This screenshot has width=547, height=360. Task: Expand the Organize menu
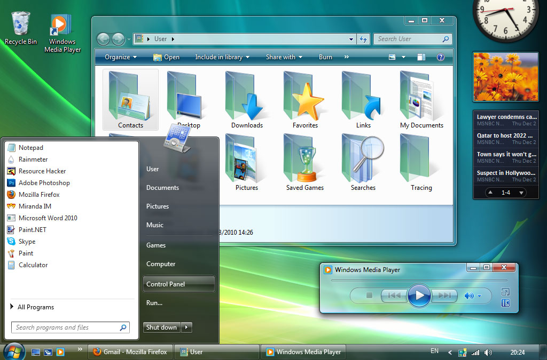click(x=121, y=57)
